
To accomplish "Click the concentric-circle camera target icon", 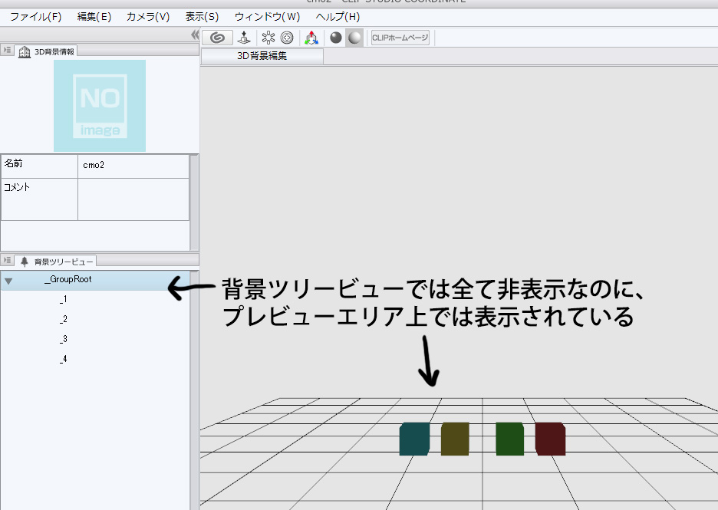I will (287, 38).
